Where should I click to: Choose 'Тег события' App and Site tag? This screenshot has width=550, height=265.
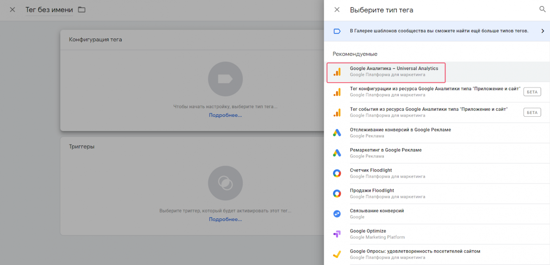coord(437,112)
